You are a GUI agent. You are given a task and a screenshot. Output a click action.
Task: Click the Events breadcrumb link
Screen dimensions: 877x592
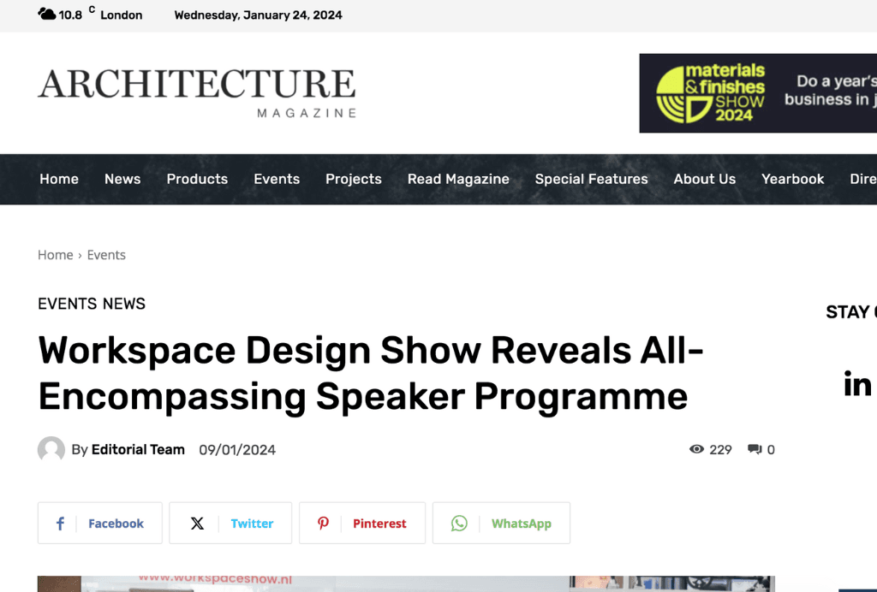106,255
